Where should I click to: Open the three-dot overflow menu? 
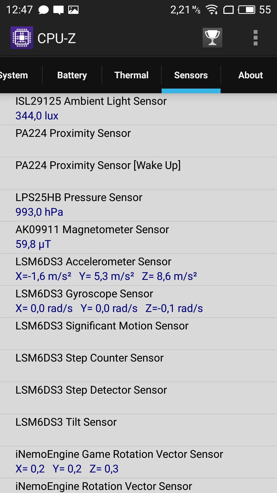(x=255, y=38)
